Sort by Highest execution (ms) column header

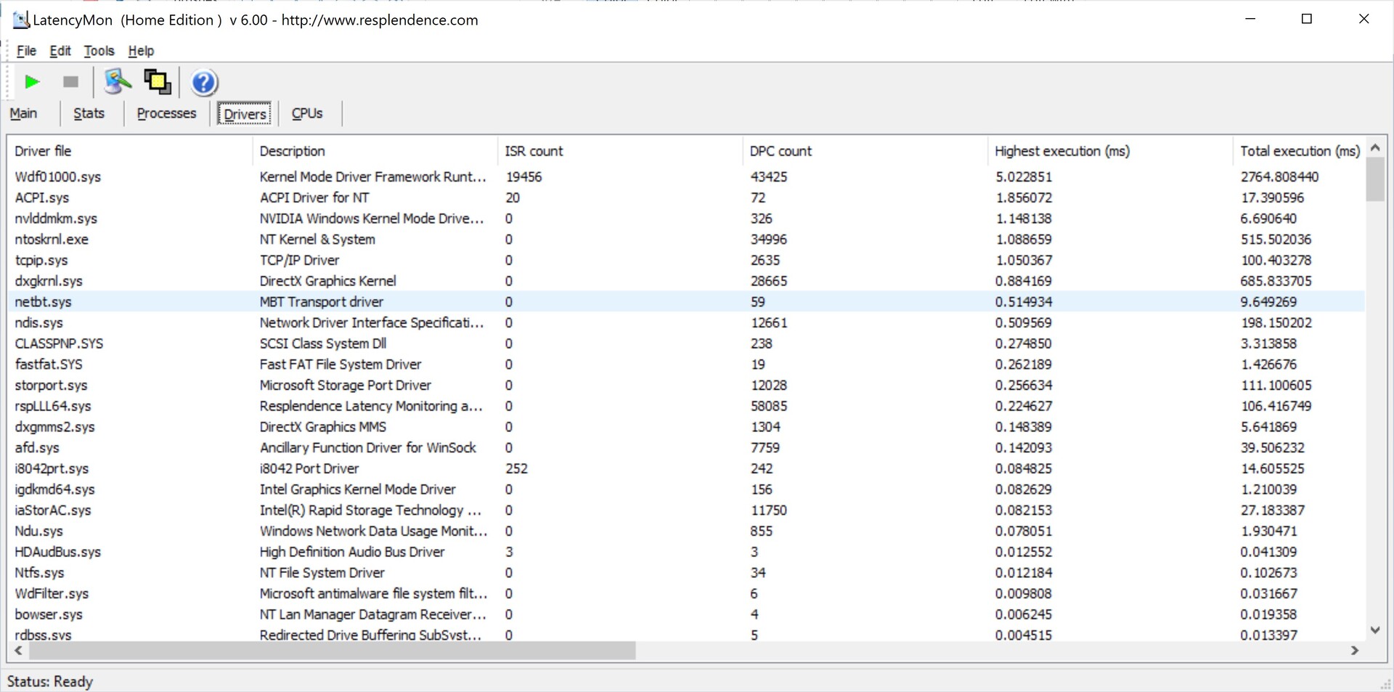[x=1061, y=151]
